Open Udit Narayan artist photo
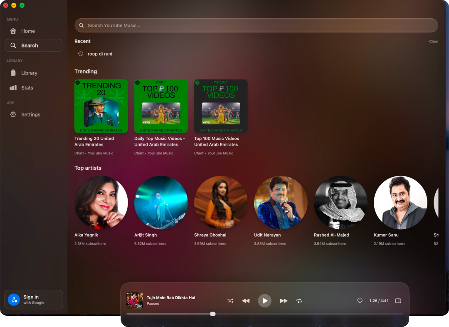449x327 pixels. [x=281, y=203]
